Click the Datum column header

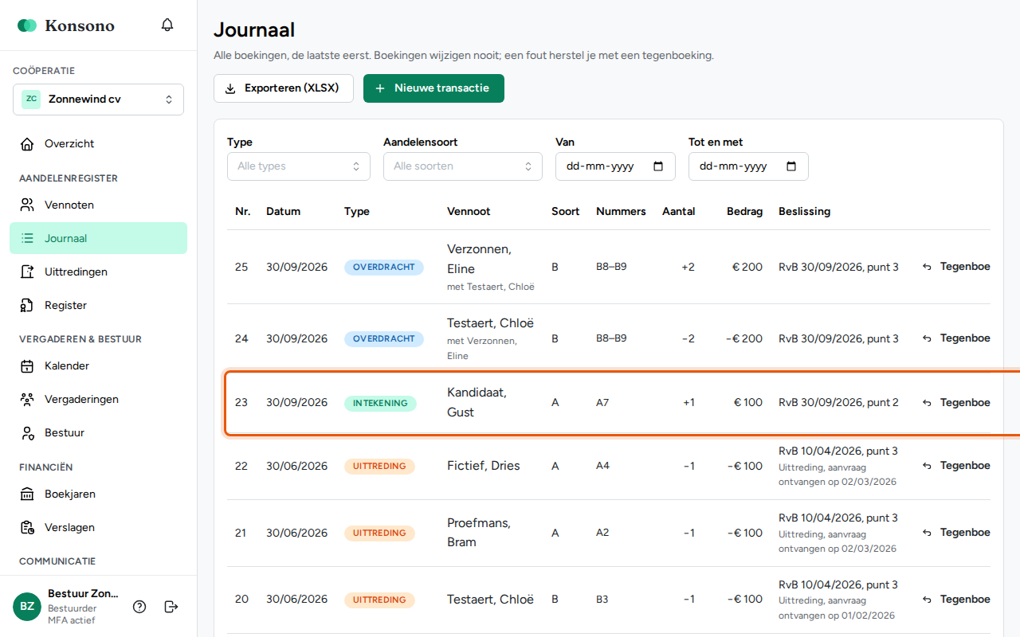[284, 212]
